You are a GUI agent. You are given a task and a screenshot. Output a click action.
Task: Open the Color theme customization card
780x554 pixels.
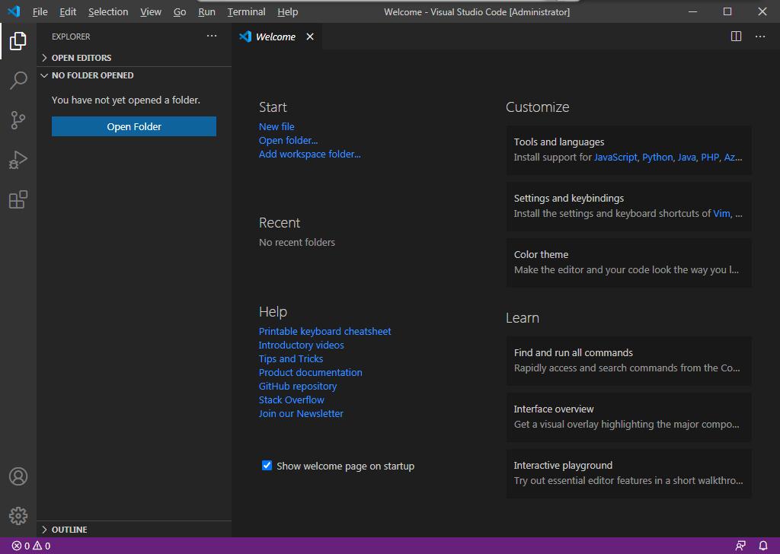pos(628,262)
